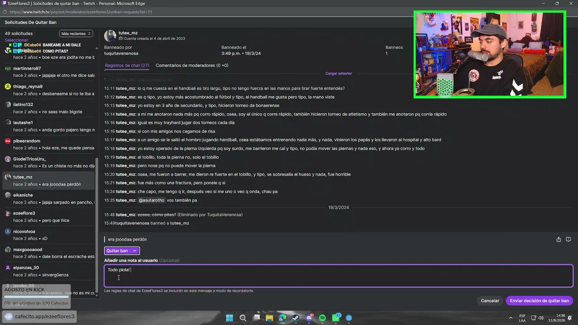Click 'Enviar decisión de quitar ban' button

[x=540, y=301]
